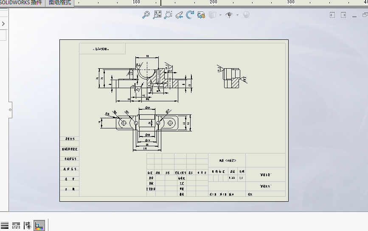
Task: Click the Hide/Show Edges icon
Action: (x=28, y=225)
